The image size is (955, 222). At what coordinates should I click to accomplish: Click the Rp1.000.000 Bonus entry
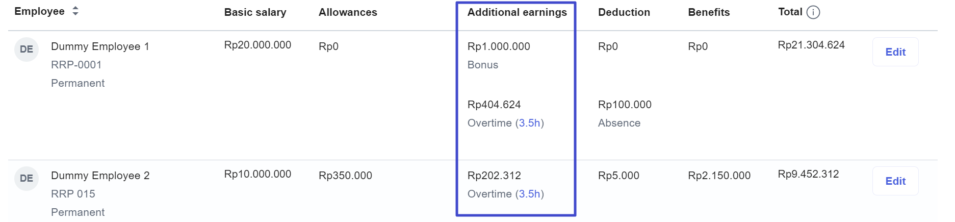[x=499, y=56]
